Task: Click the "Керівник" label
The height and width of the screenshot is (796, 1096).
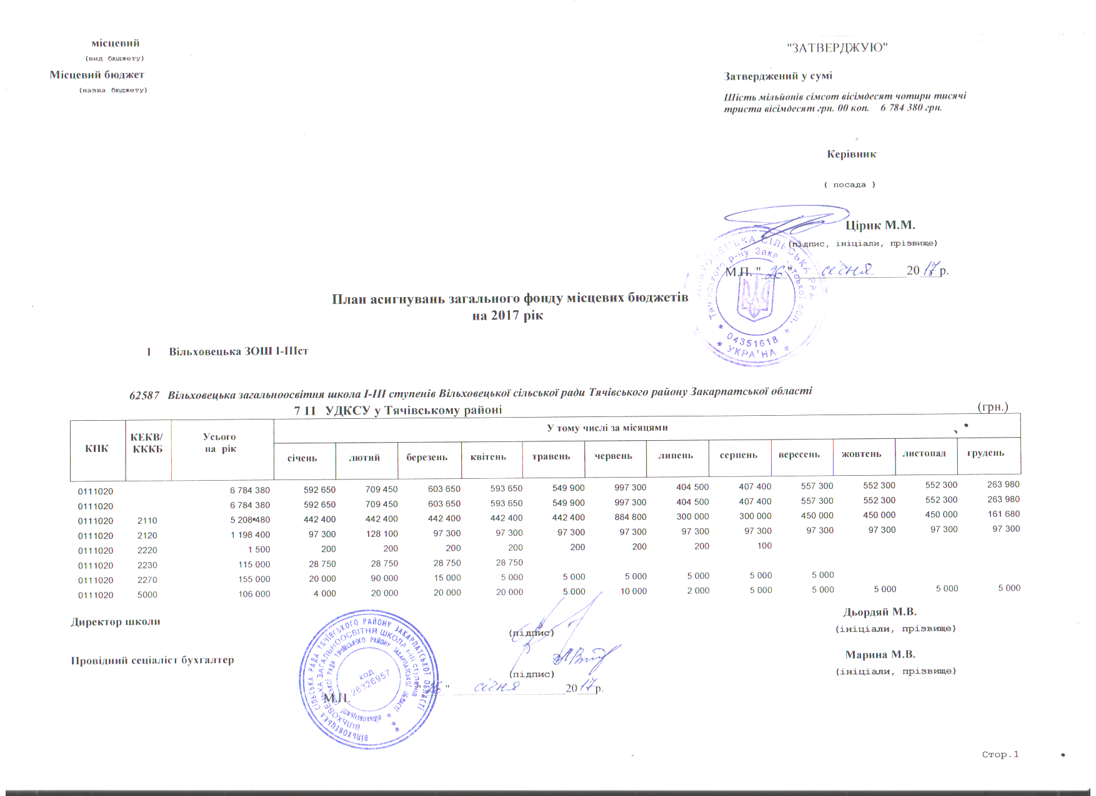Action: 852,154
